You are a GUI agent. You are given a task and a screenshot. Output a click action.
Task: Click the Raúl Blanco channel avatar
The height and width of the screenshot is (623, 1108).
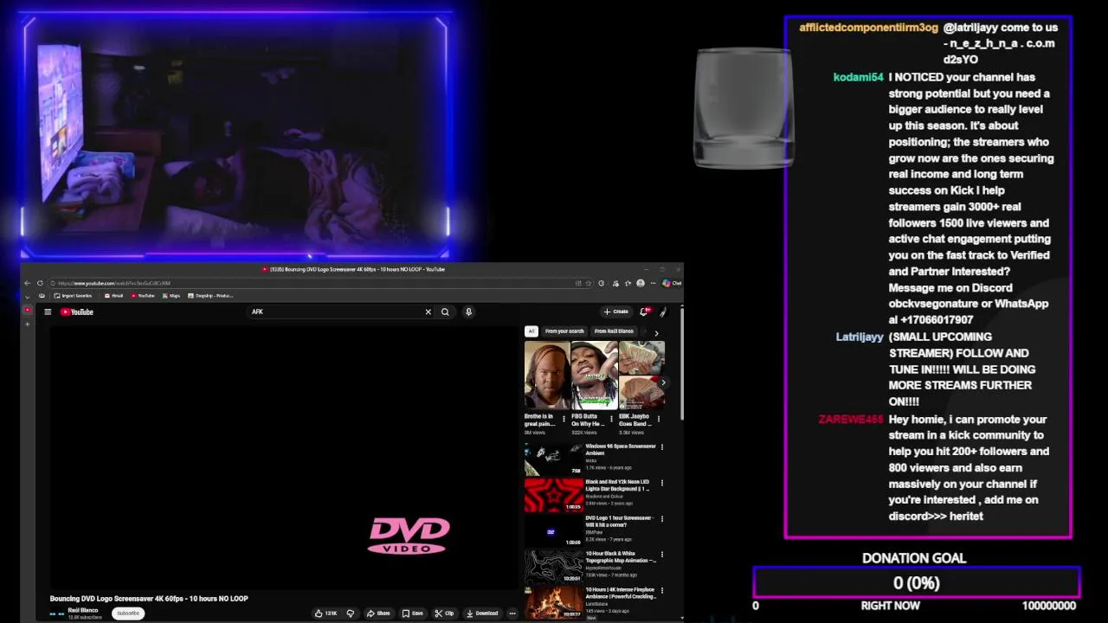tap(57, 613)
